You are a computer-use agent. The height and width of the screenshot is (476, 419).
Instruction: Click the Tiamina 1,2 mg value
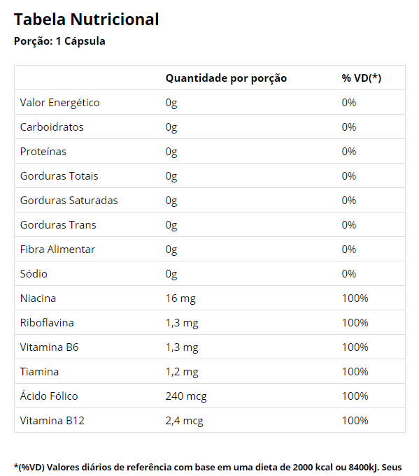click(182, 372)
